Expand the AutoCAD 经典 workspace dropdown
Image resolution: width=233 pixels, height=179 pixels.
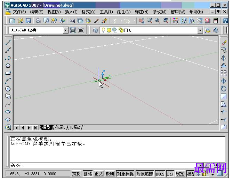pos(65,30)
